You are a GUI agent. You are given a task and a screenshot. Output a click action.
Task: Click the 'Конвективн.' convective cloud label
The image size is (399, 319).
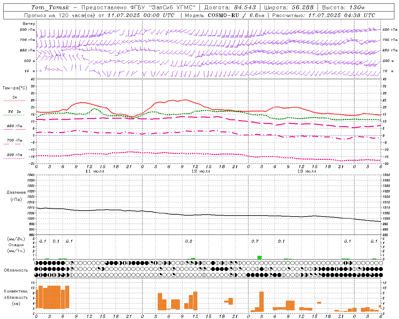(16, 291)
